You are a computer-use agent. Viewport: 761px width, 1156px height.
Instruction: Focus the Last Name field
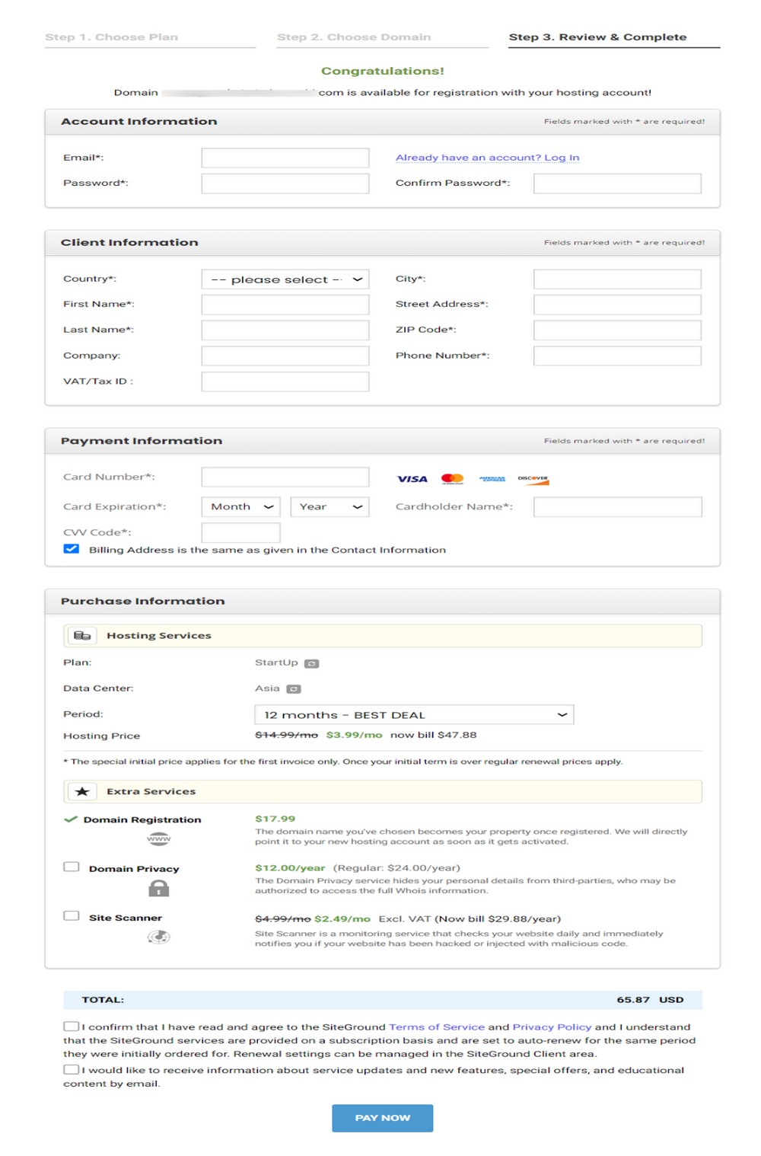(x=285, y=331)
